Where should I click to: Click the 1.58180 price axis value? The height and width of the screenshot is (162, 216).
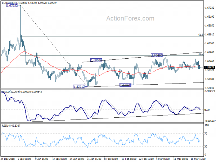[210, 79]
